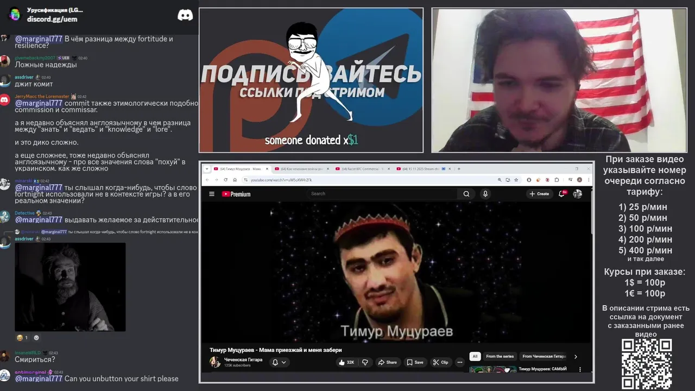Select the From Чеченская Гитара chip
Image resolution: width=695 pixels, height=391 pixels.
coord(544,357)
